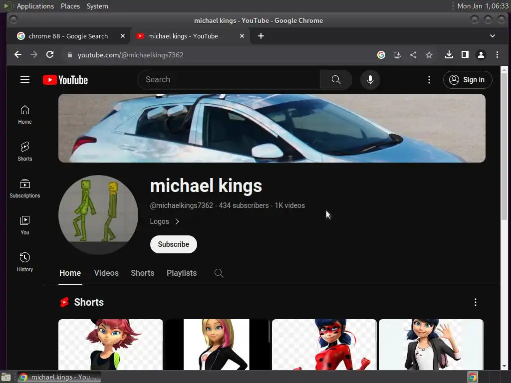This screenshot has height=383, width=511.
Task: Subscribe to michael kings channel
Action: (x=173, y=244)
